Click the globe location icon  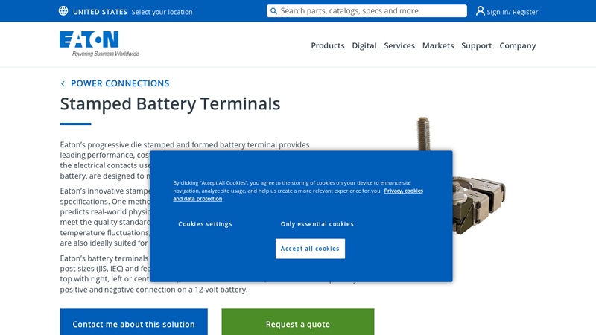pos(63,11)
